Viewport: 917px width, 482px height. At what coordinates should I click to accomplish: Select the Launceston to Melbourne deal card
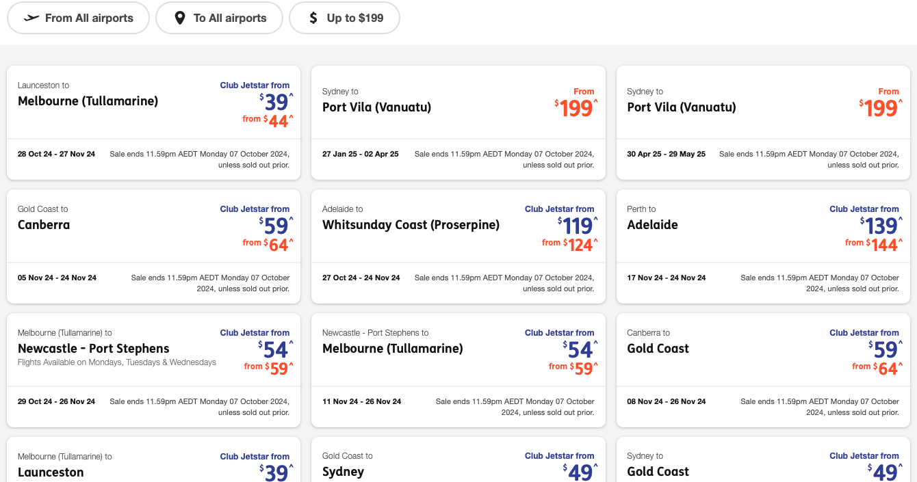tap(153, 122)
